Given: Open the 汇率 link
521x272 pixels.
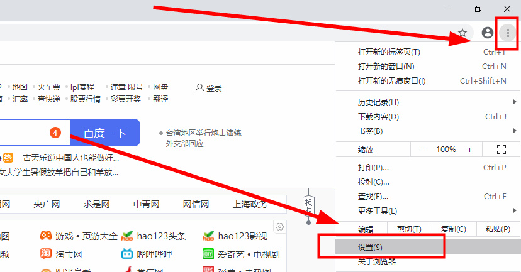Looking at the screenshot, I should [20, 99].
